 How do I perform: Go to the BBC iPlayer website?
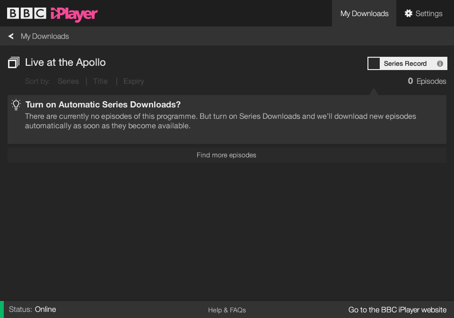pyautogui.click(x=397, y=310)
